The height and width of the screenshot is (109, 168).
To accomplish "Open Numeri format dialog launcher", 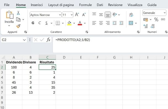I will [166, 32].
